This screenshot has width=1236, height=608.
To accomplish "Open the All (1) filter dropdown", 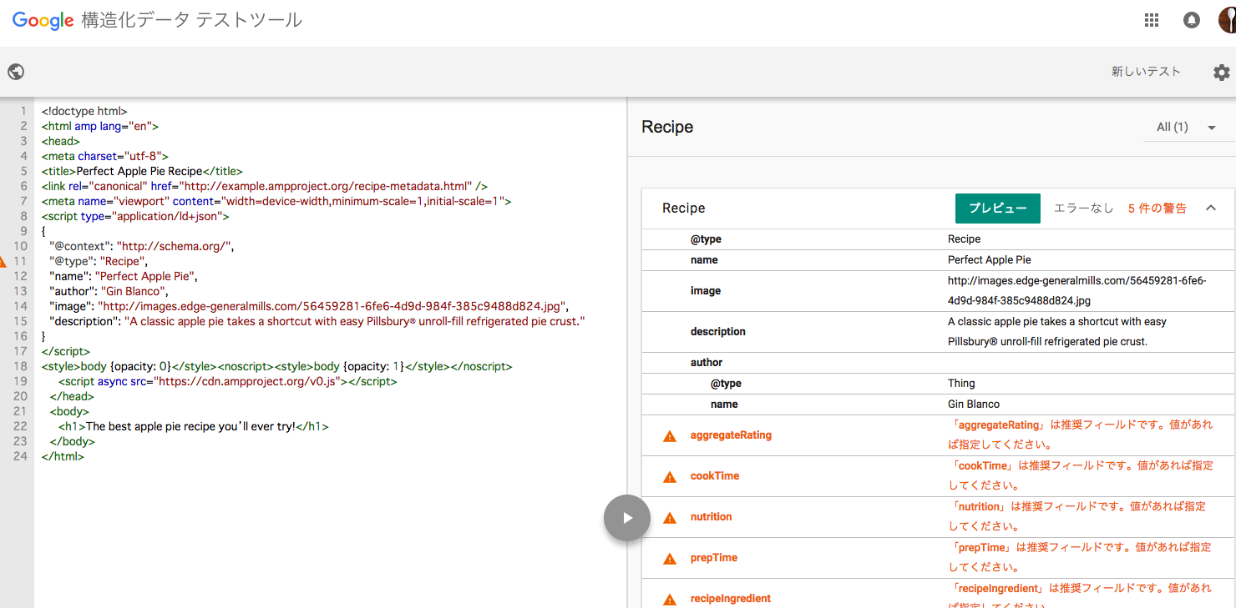I will [x=1187, y=127].
